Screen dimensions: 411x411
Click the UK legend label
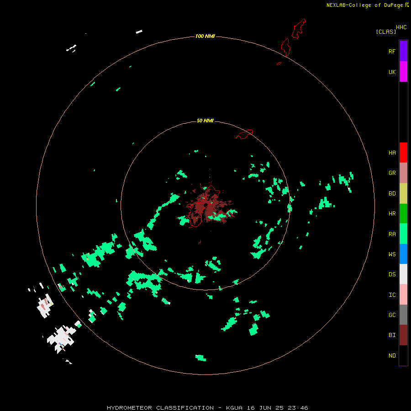[392, 72]
